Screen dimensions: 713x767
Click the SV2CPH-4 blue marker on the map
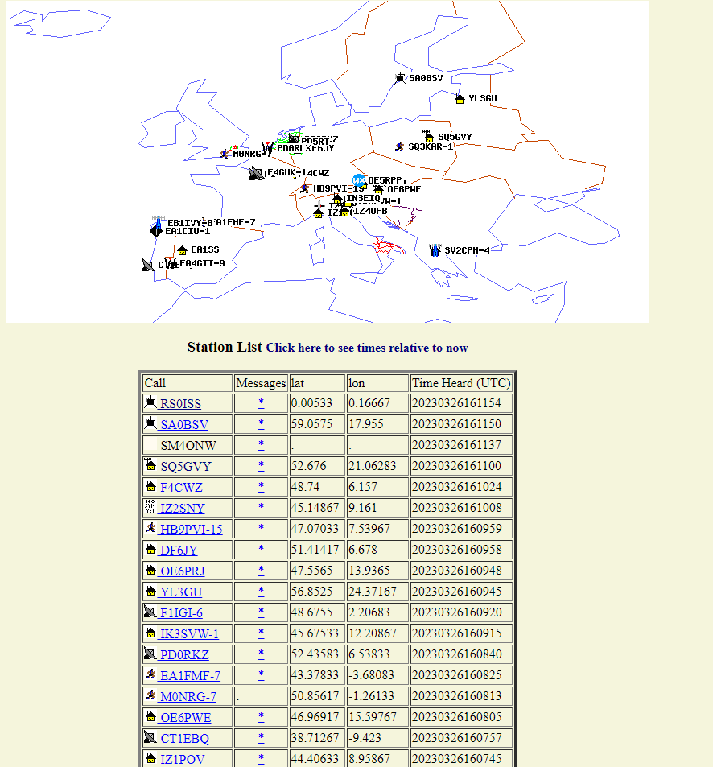[435, 250]
